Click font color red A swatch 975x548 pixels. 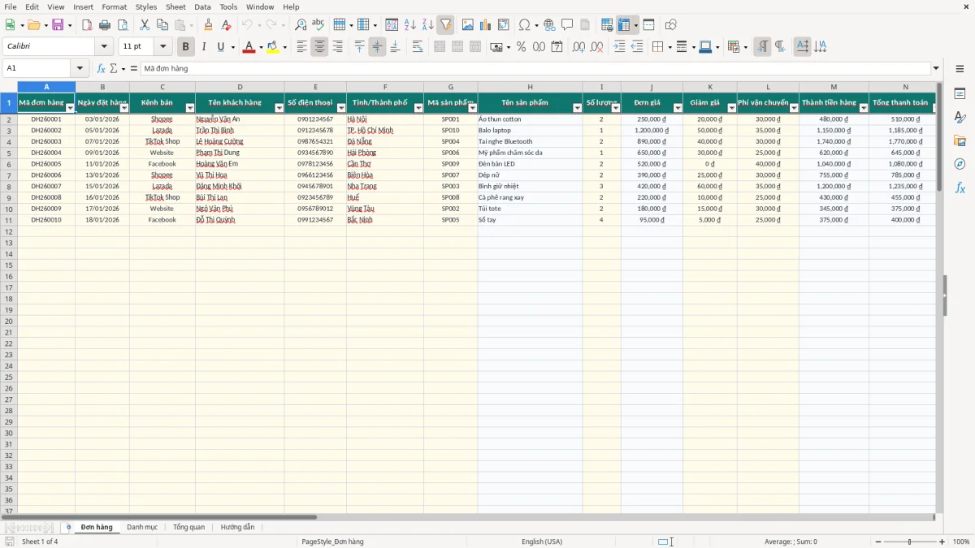pos(248,47)
